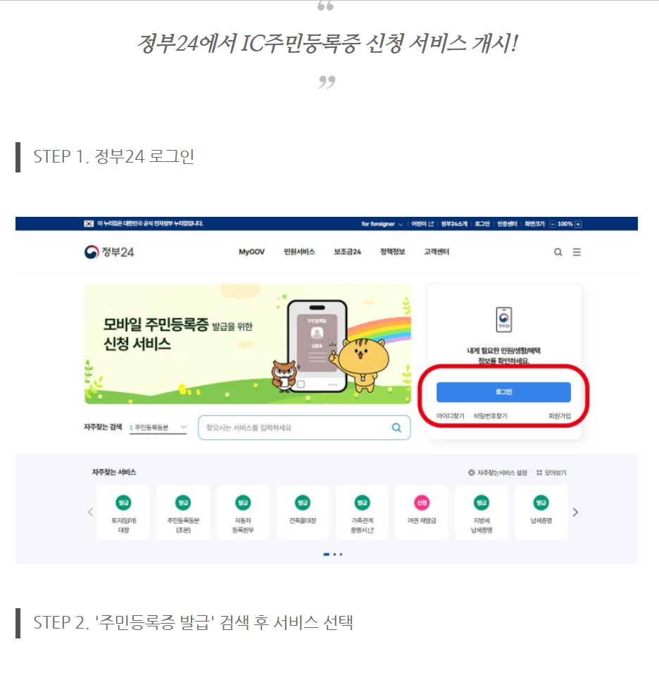Image resolution: width=659 pixels, height=680 pixels.
Task: Increase screen size with plus button
Action: (x=578, y=225)
